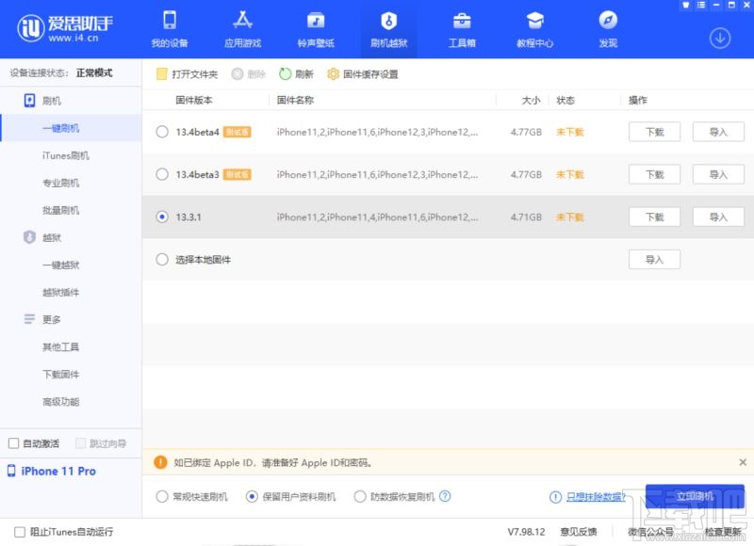Dismiss the Apple ID warning banner
754x546 pixels.
pyautogui.click(x=743, y=461)
